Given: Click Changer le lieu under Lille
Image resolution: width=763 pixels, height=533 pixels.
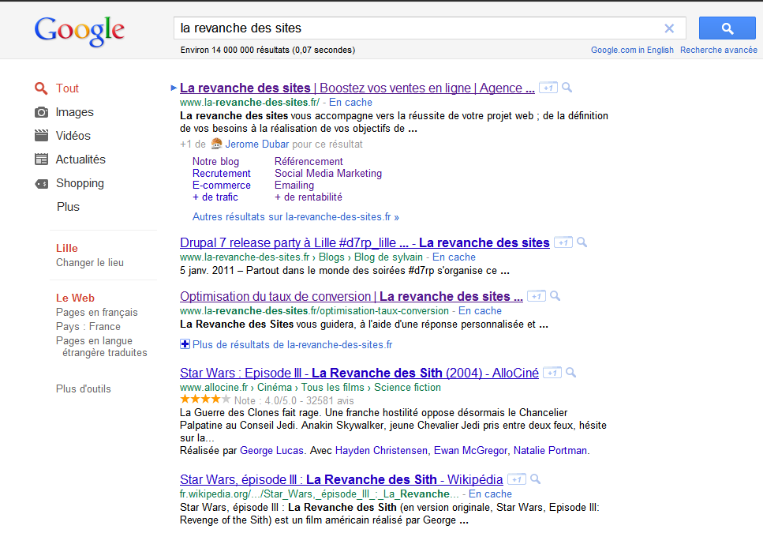Looking at the screenshot, I should (89, 263).
